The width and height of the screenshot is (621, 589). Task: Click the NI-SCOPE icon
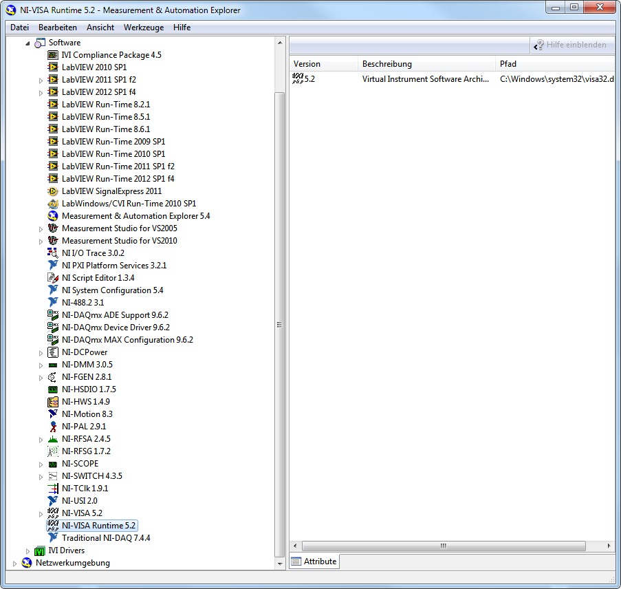tap(53, 464)
